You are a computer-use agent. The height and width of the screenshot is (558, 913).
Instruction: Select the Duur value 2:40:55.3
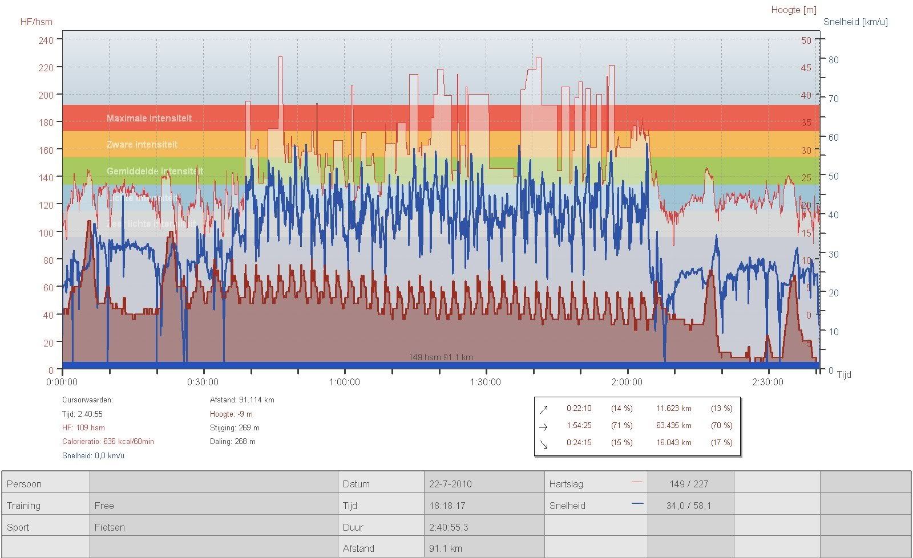pos(449,527)
